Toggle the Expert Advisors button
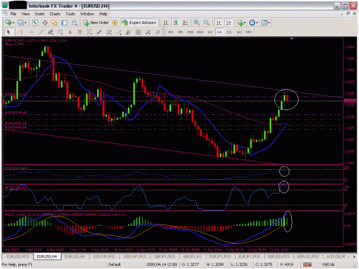 (x=139, y=22)
